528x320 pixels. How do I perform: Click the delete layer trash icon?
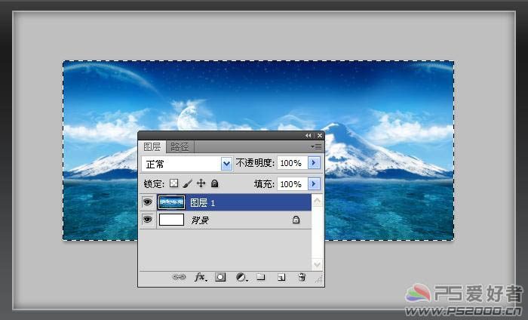[x=301, y=277]
